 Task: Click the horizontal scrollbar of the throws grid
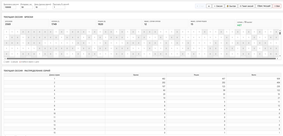point(141,59)
